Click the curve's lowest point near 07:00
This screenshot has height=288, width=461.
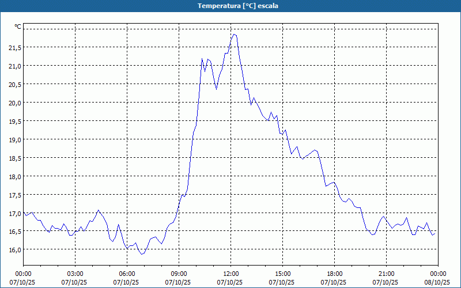(x=142, y=254)
